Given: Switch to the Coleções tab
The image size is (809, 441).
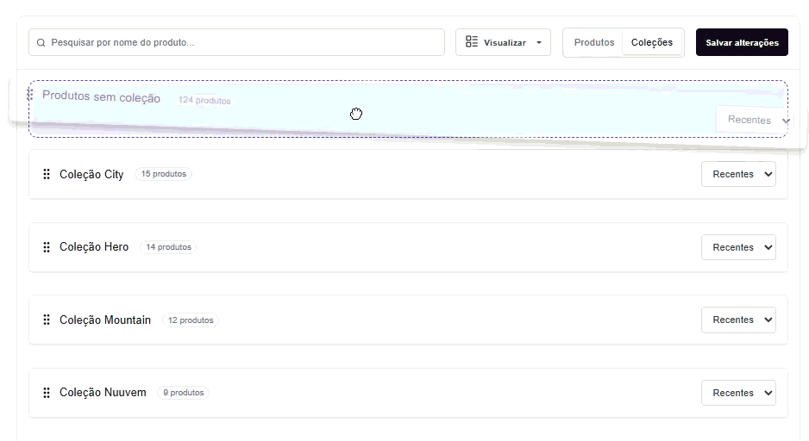Looking at the screenshot, I should coord(652,42).
